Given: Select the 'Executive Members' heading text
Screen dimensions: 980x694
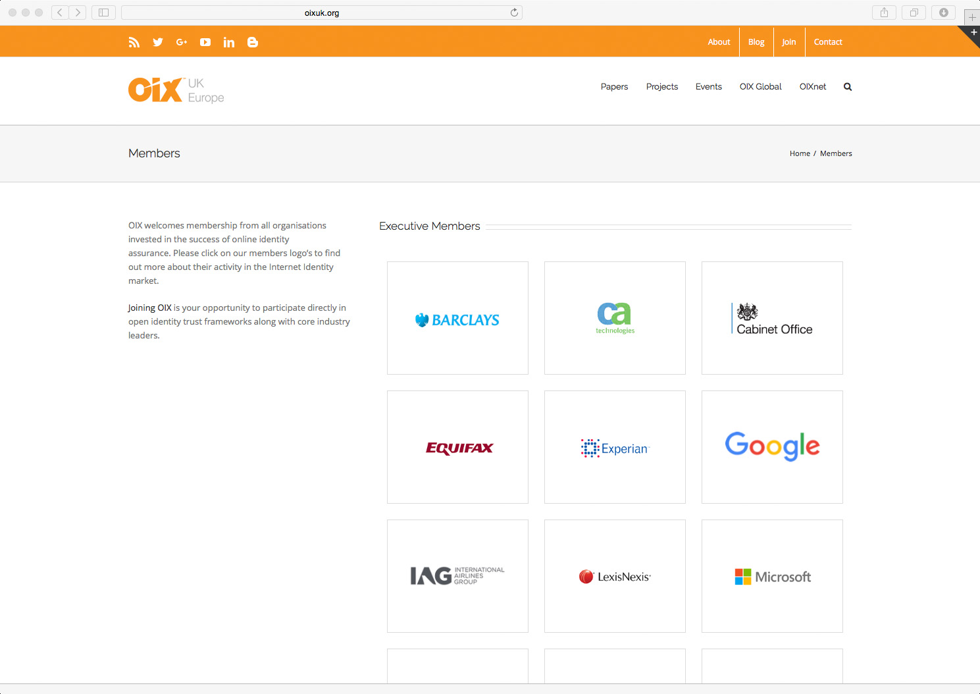Looking at the screenshot, I should (430, 226).
